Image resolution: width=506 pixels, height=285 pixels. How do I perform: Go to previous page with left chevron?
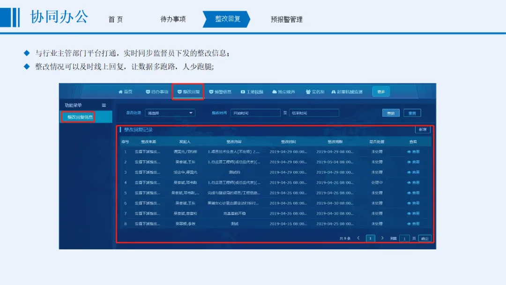(x=358, y=238)
